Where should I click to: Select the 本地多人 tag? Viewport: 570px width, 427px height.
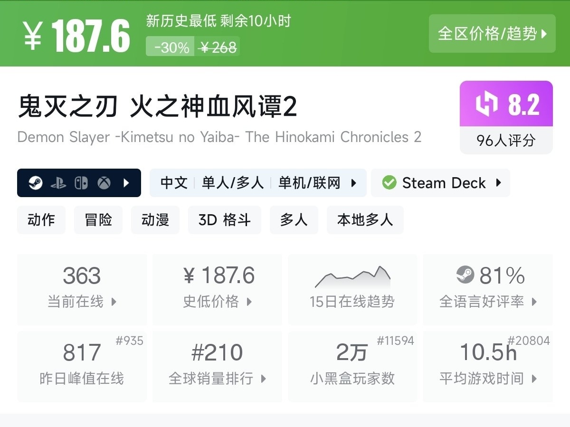[x=365, y=220]
